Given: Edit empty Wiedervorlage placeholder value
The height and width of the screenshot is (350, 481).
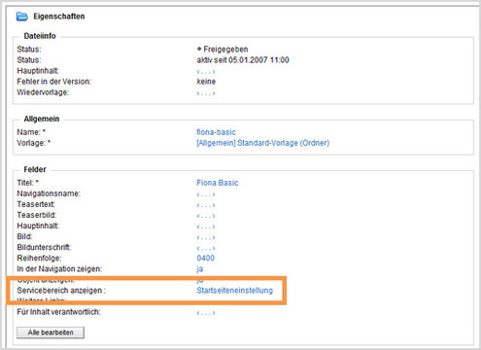Looking at the screenshot, I should click(206, 93).
